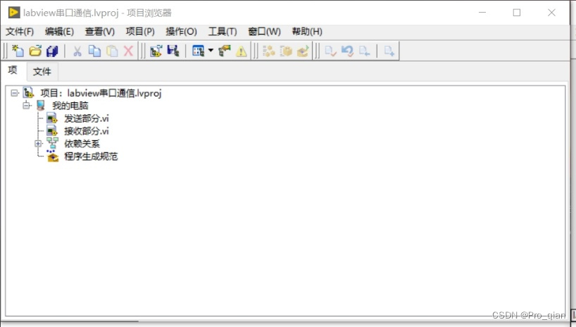Viewport: 576px width, 327px height.
Task: Click the Copy toolbar icon
Action: coord(94,51)
